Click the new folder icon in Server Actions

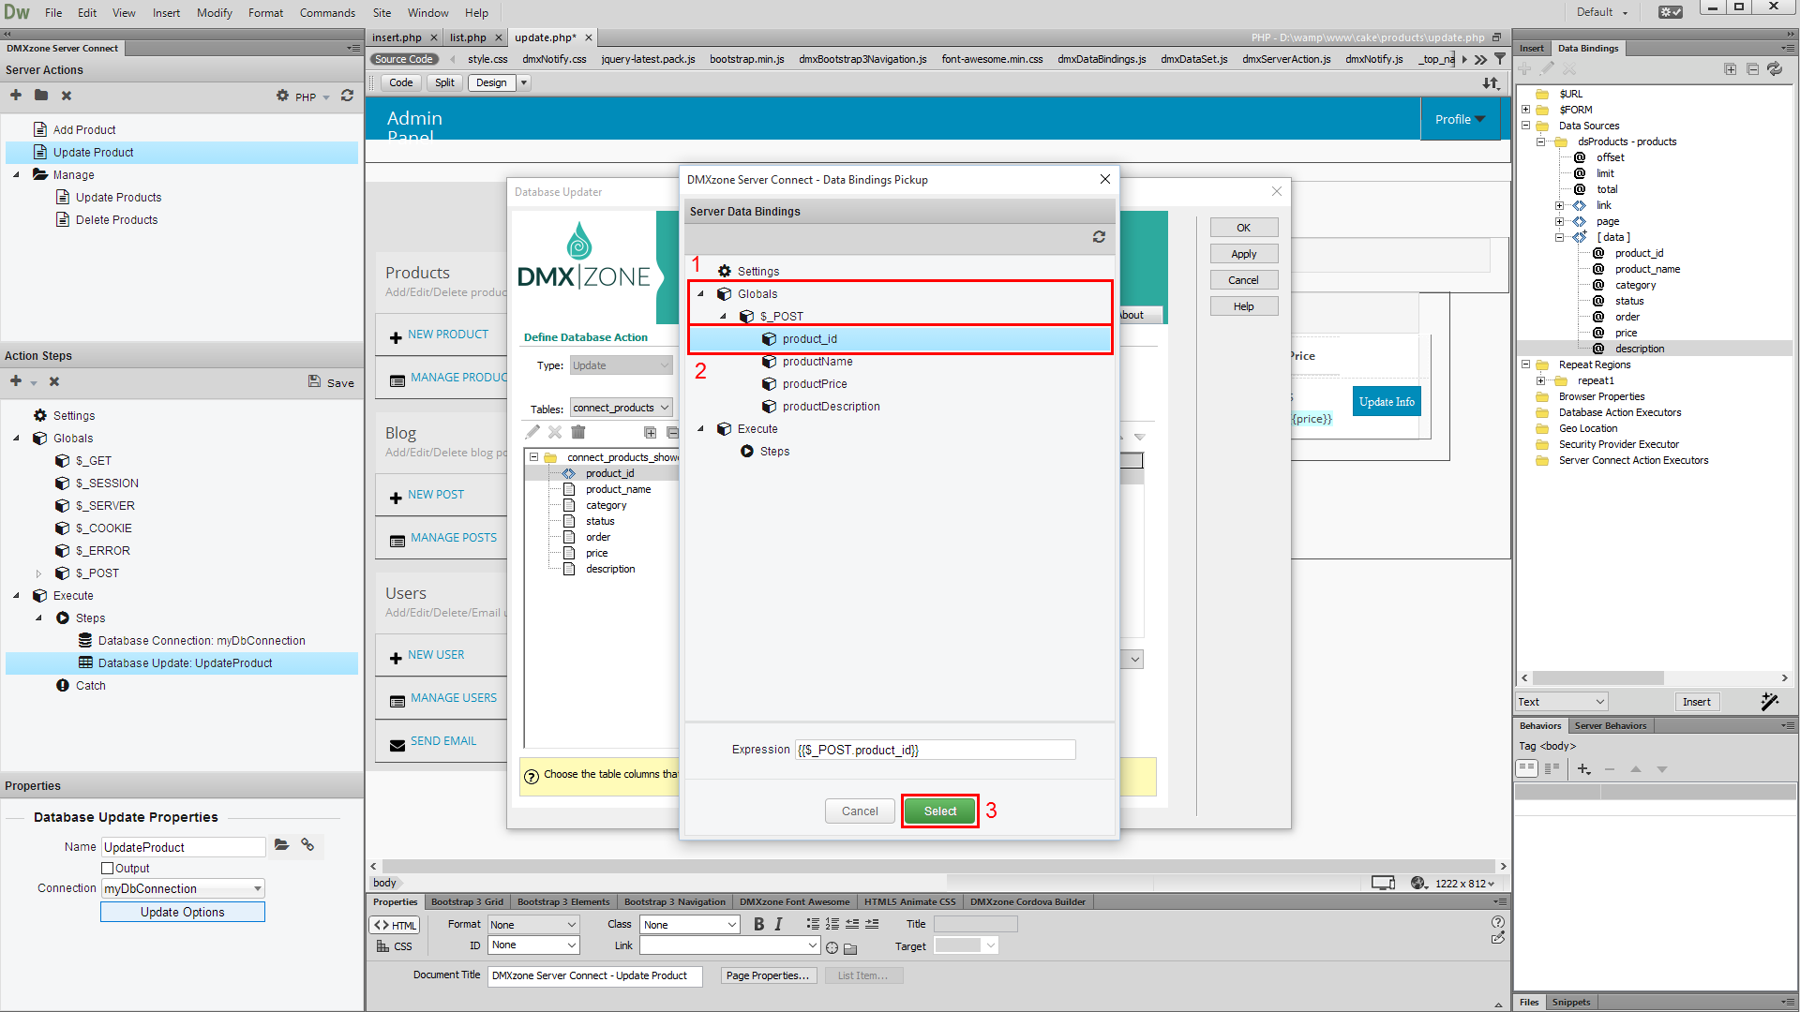click(41, 96)
